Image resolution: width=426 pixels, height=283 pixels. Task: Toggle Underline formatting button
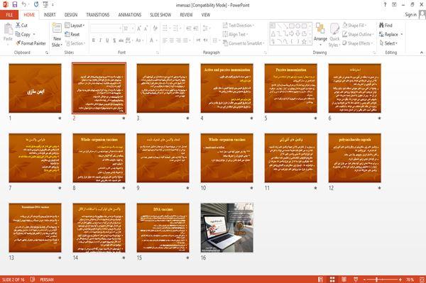107,40
